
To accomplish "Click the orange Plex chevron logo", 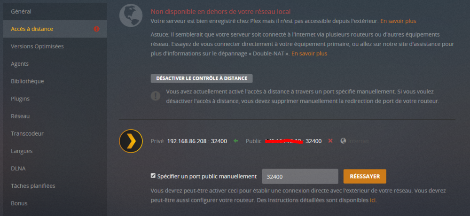I will click(131, 141).
